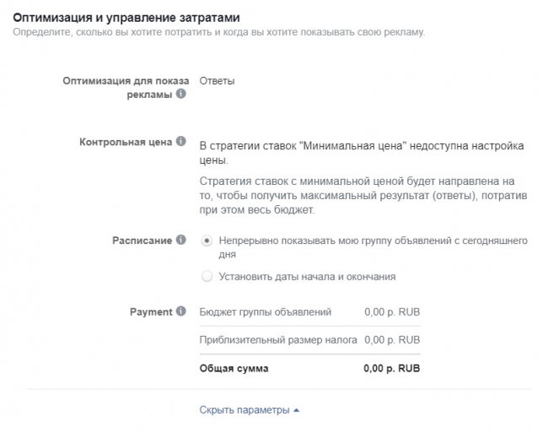Collapse options via Скрыть параметры link

[x=244, y=410]
